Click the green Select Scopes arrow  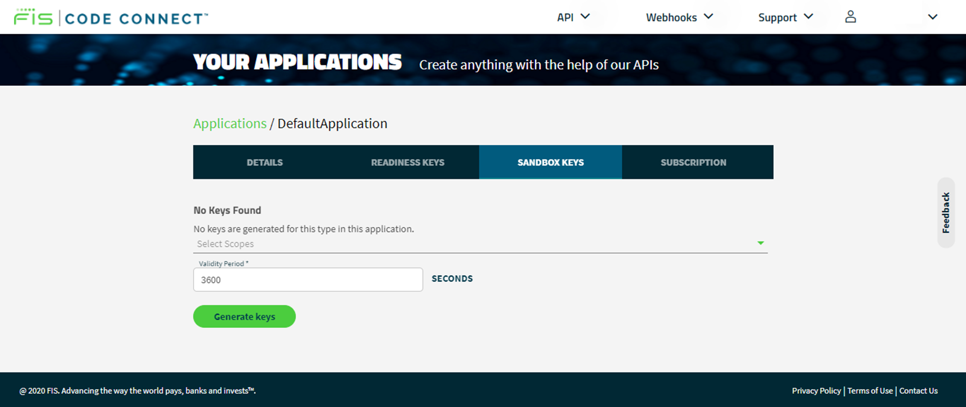point(760,243)
